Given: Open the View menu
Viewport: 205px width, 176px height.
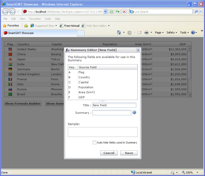Looking at the screenshot, I should [x=22, y=19].
